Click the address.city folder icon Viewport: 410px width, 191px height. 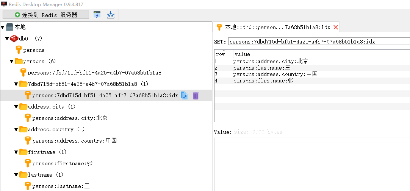[x=23, y=107]
